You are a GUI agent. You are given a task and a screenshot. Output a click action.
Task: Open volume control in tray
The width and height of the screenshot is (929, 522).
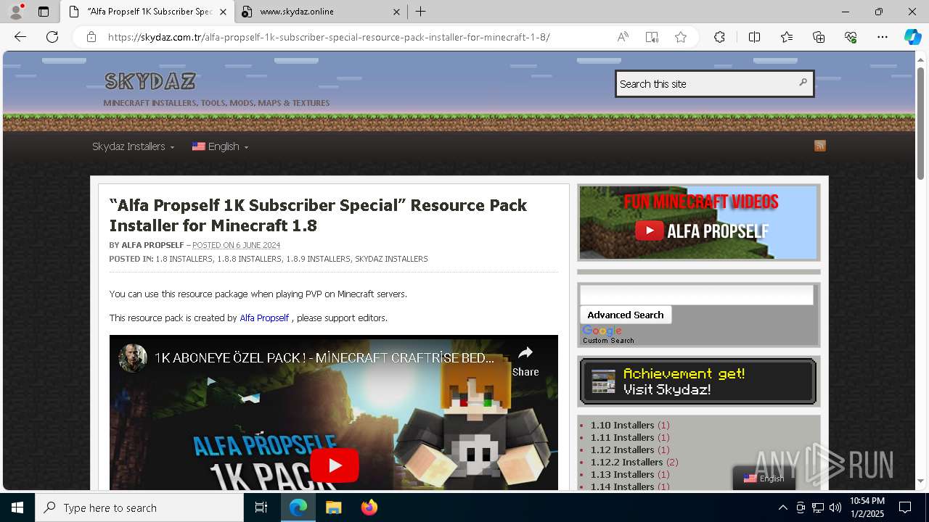click(x=835, y=507)
